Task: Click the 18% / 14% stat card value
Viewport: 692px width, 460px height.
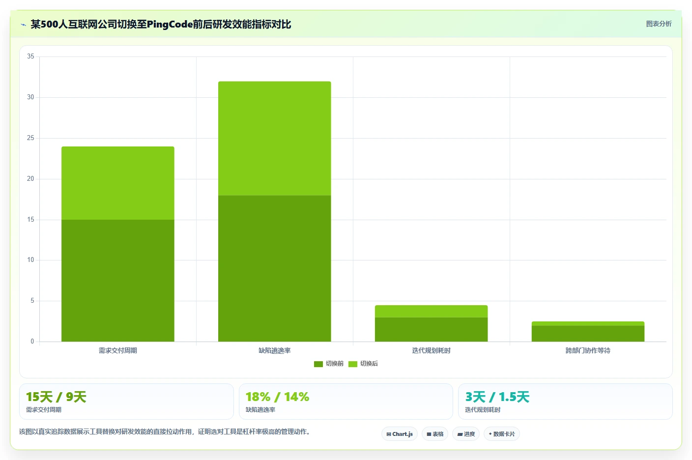Action: tap(277, 397)
